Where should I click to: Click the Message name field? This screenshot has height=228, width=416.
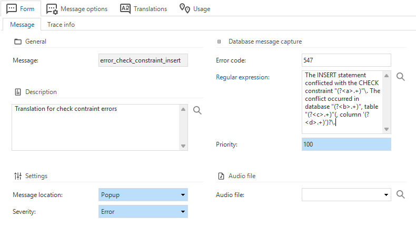pyautogui.click(x=143, y=60)
